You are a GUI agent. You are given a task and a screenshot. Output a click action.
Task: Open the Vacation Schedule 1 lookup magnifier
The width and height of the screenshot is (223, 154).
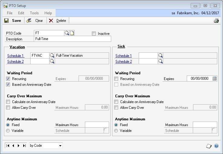[x=52, y=55]
